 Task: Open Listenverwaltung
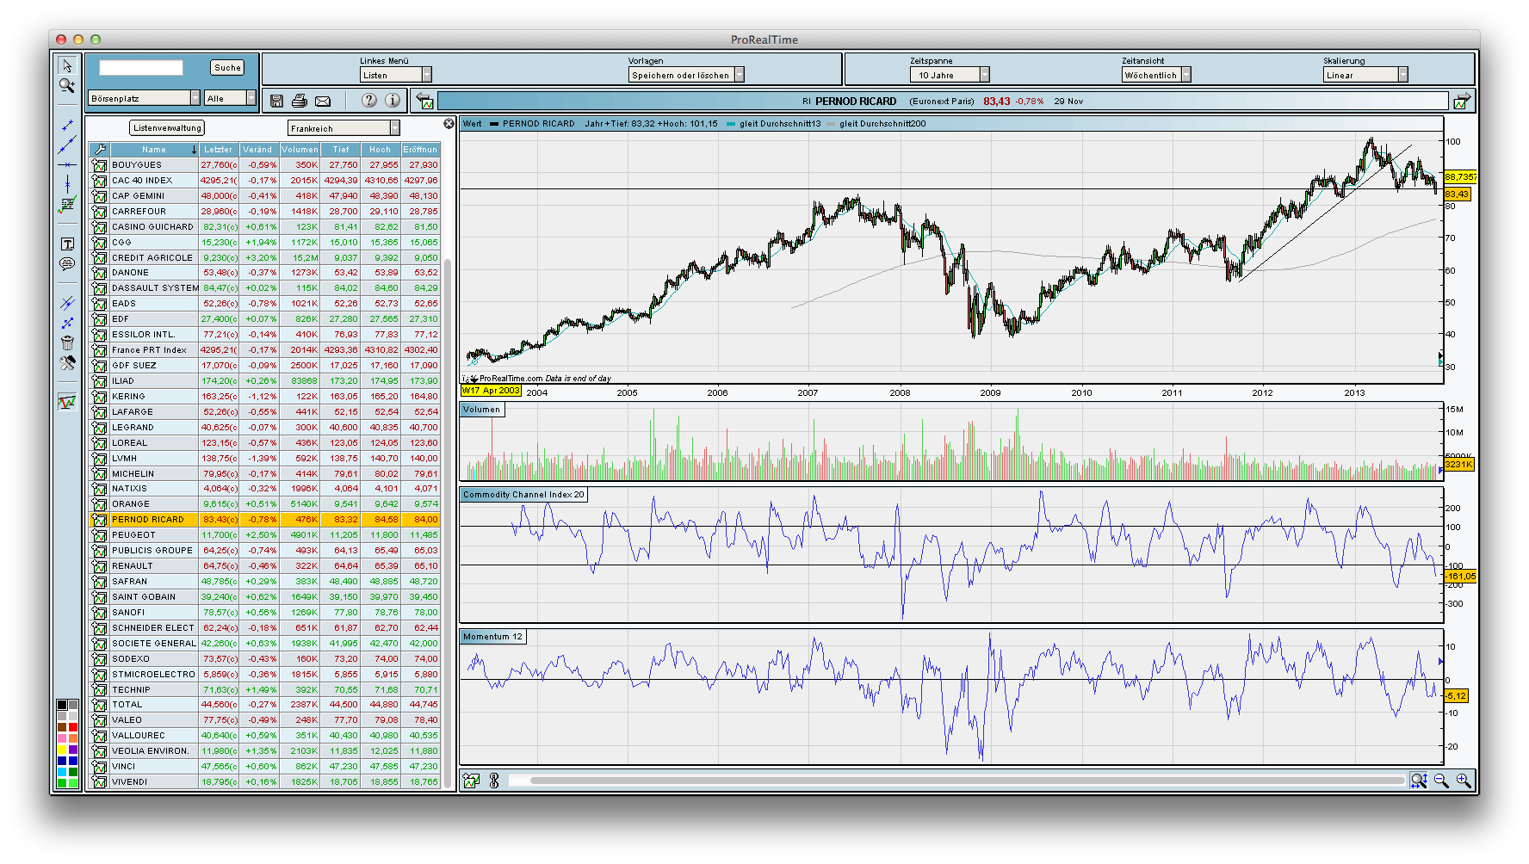point(167,128)
